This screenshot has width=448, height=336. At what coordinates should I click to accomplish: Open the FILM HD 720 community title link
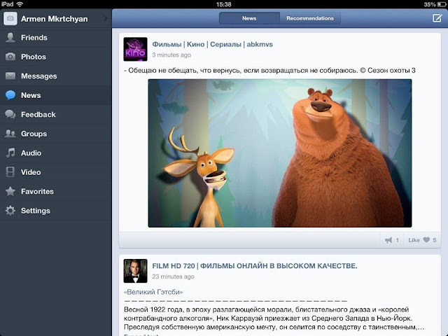(x=255, y=266)
